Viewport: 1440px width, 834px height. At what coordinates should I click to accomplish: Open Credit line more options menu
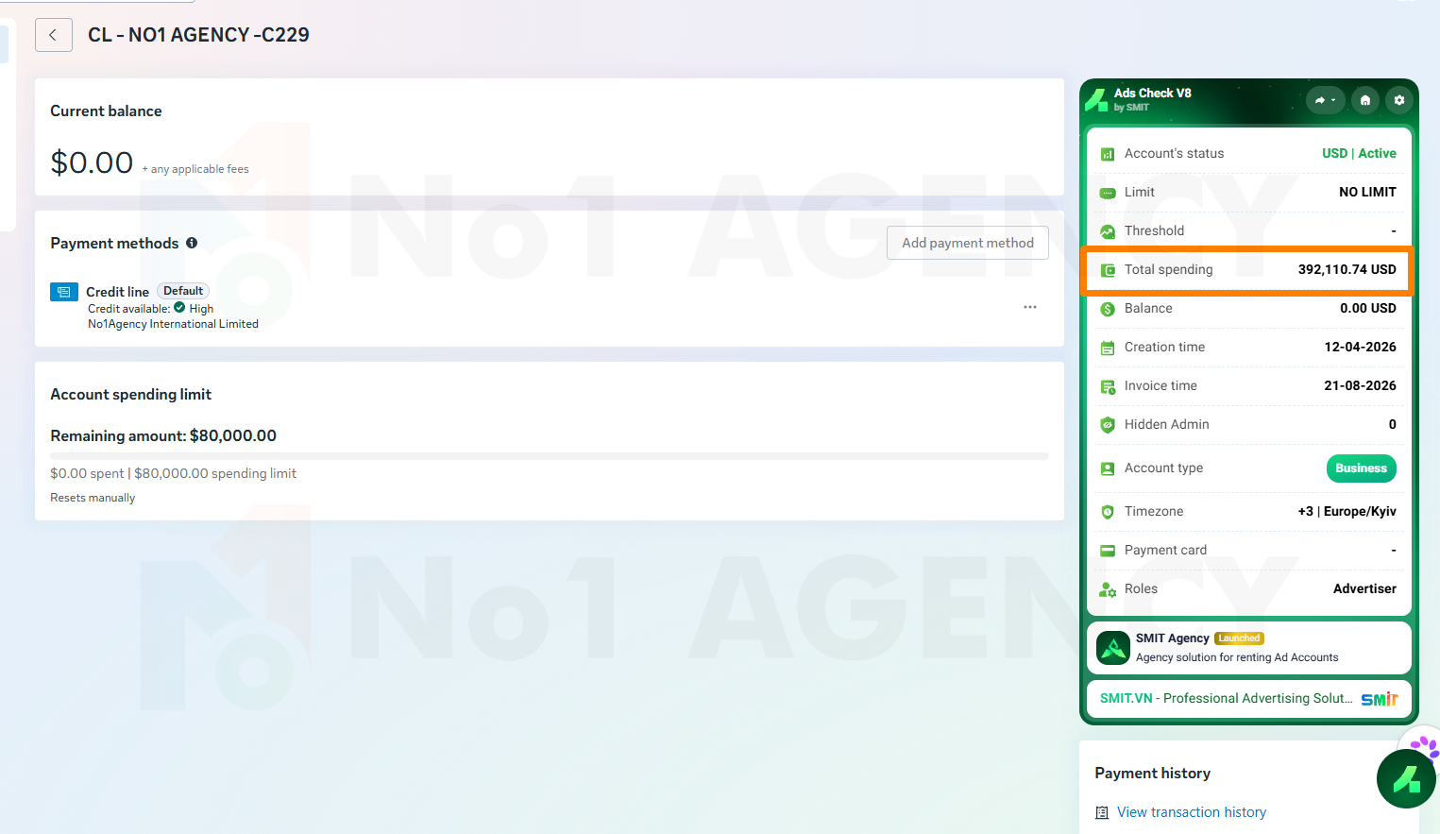click(1030, 307)
